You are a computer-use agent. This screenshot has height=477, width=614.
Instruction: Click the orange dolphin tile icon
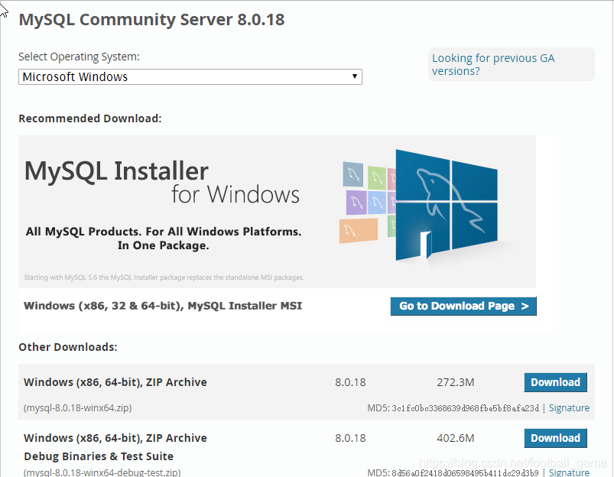[359, 231]
